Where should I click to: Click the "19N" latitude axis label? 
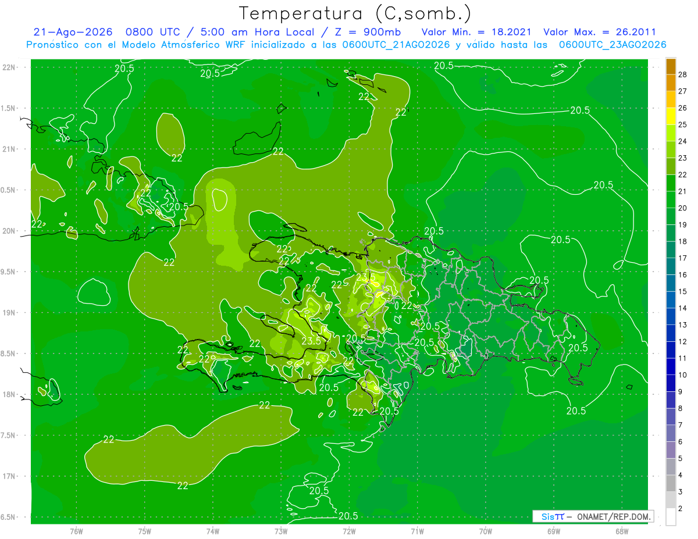pyautogui.click(x=10, y=313)
